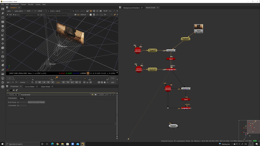Open the Time nodes clock icon

coord(3,17)
